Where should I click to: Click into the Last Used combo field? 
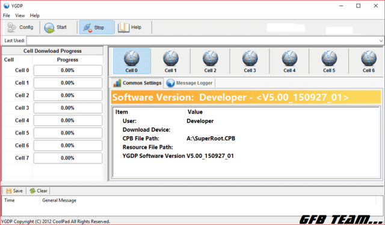(x=202, y=41)
